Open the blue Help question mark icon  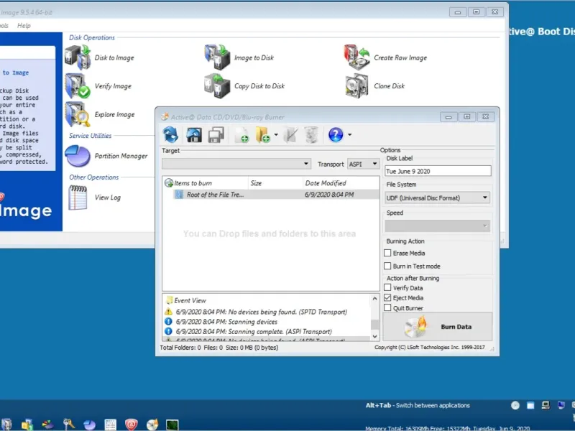(x=336, y=134)
